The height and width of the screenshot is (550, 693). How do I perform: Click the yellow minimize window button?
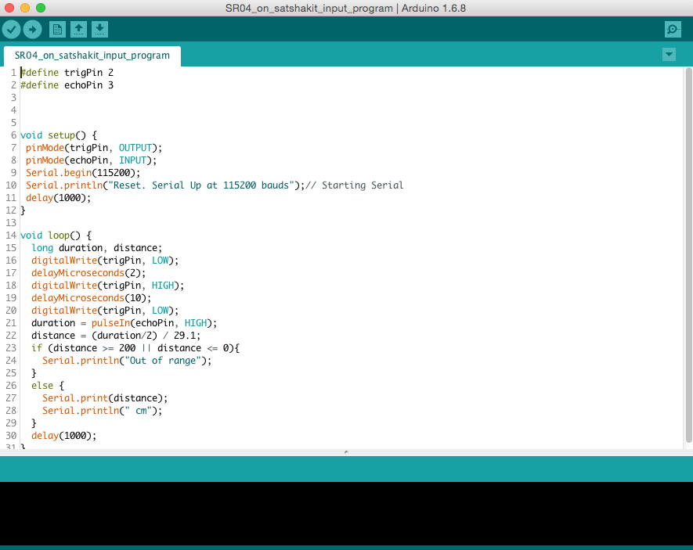25,8
